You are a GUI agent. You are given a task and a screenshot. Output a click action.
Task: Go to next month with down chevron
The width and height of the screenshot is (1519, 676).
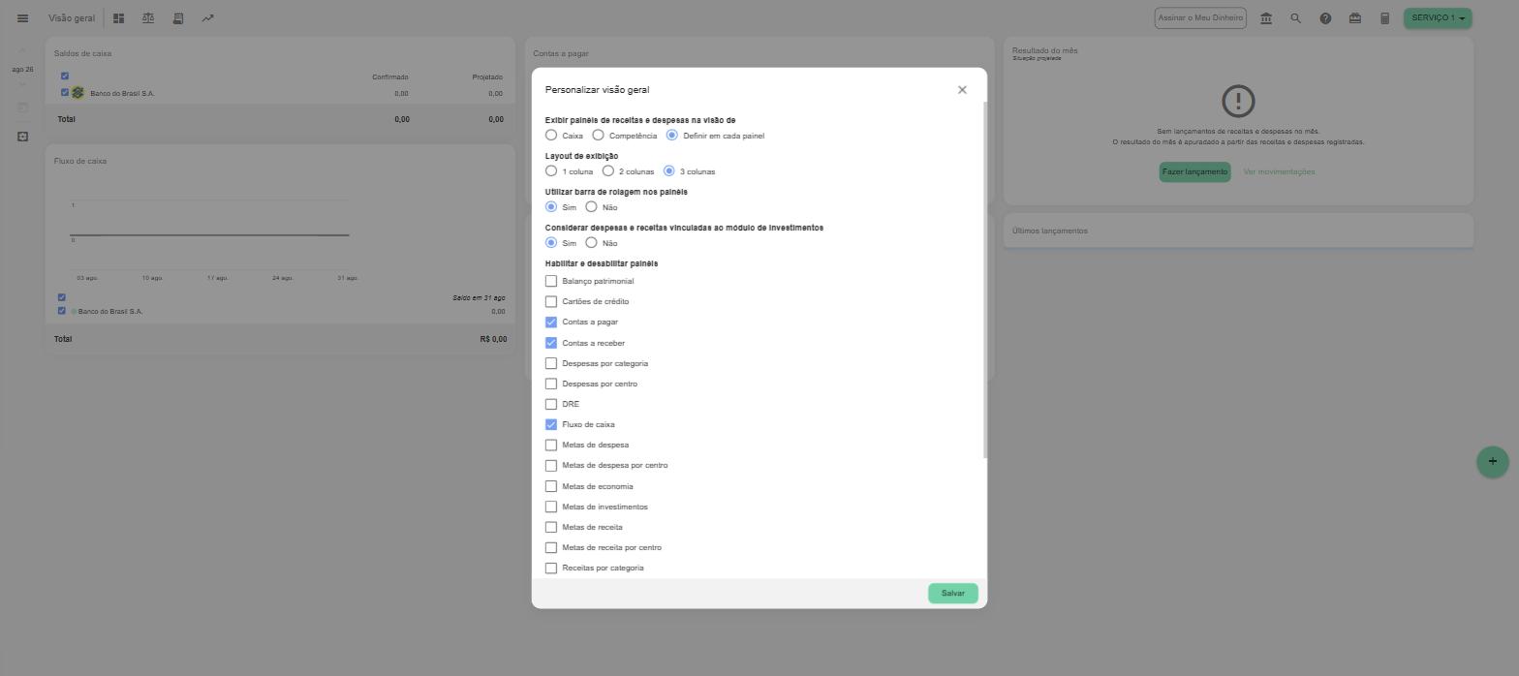tap(22, 84)
